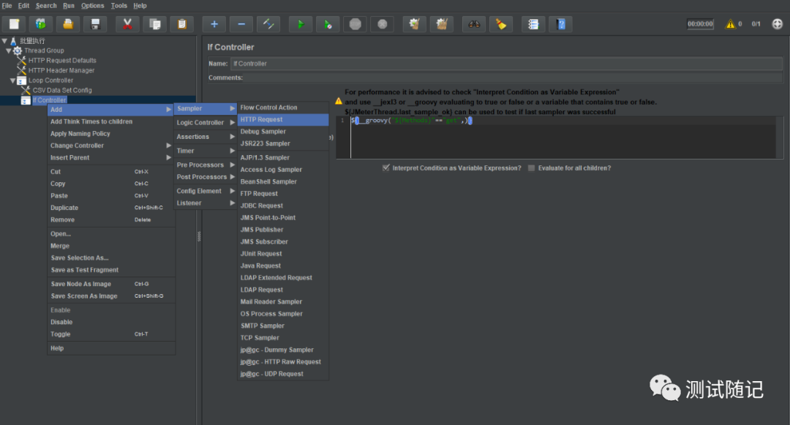Choose Flow Control Action sampler
The image size is (790, 425).
pos(283,108)
